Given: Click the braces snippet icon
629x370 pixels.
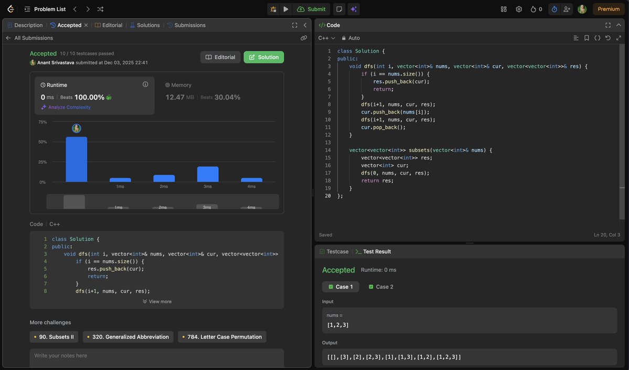Looking at the screenshot, I should (x=598, y=38).
